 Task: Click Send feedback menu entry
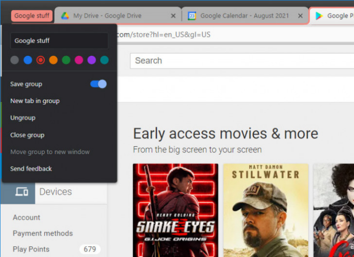31,168
